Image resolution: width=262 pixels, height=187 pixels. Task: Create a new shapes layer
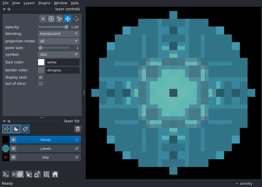[x=16, y=129]
